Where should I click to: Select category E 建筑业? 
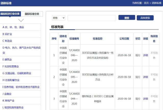point(7,60)
